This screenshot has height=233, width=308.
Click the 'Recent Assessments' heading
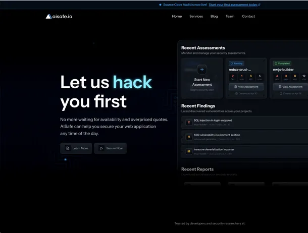[x=203, y=48]
